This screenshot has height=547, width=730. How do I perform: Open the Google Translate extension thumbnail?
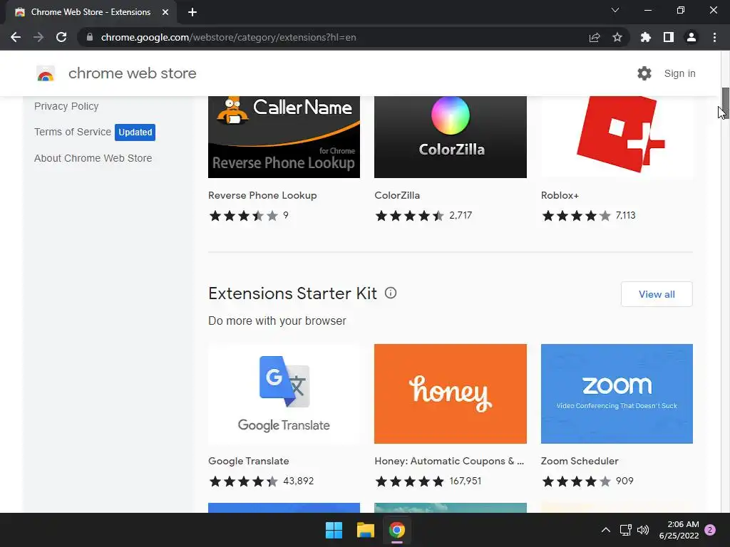click(x=284, y=393)
